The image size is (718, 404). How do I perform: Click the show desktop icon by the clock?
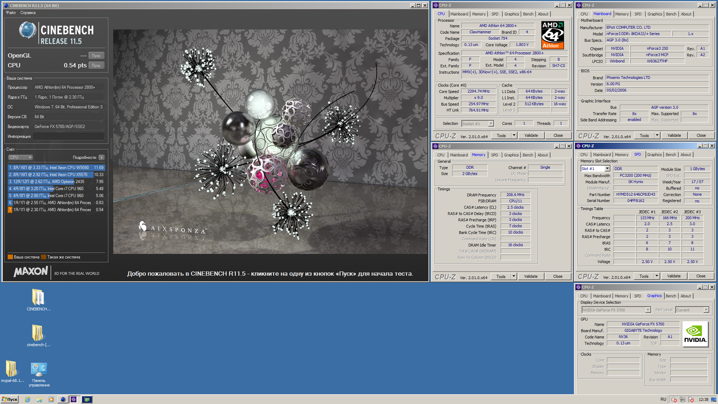point(714,399)
